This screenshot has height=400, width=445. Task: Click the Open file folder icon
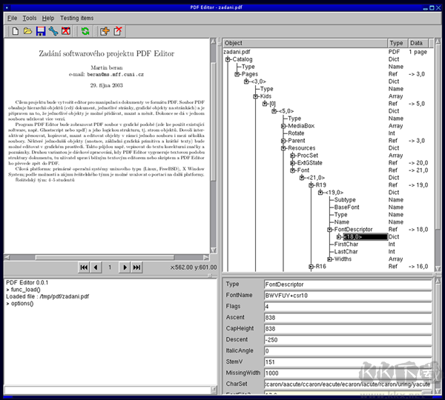(x=27, y=31)
